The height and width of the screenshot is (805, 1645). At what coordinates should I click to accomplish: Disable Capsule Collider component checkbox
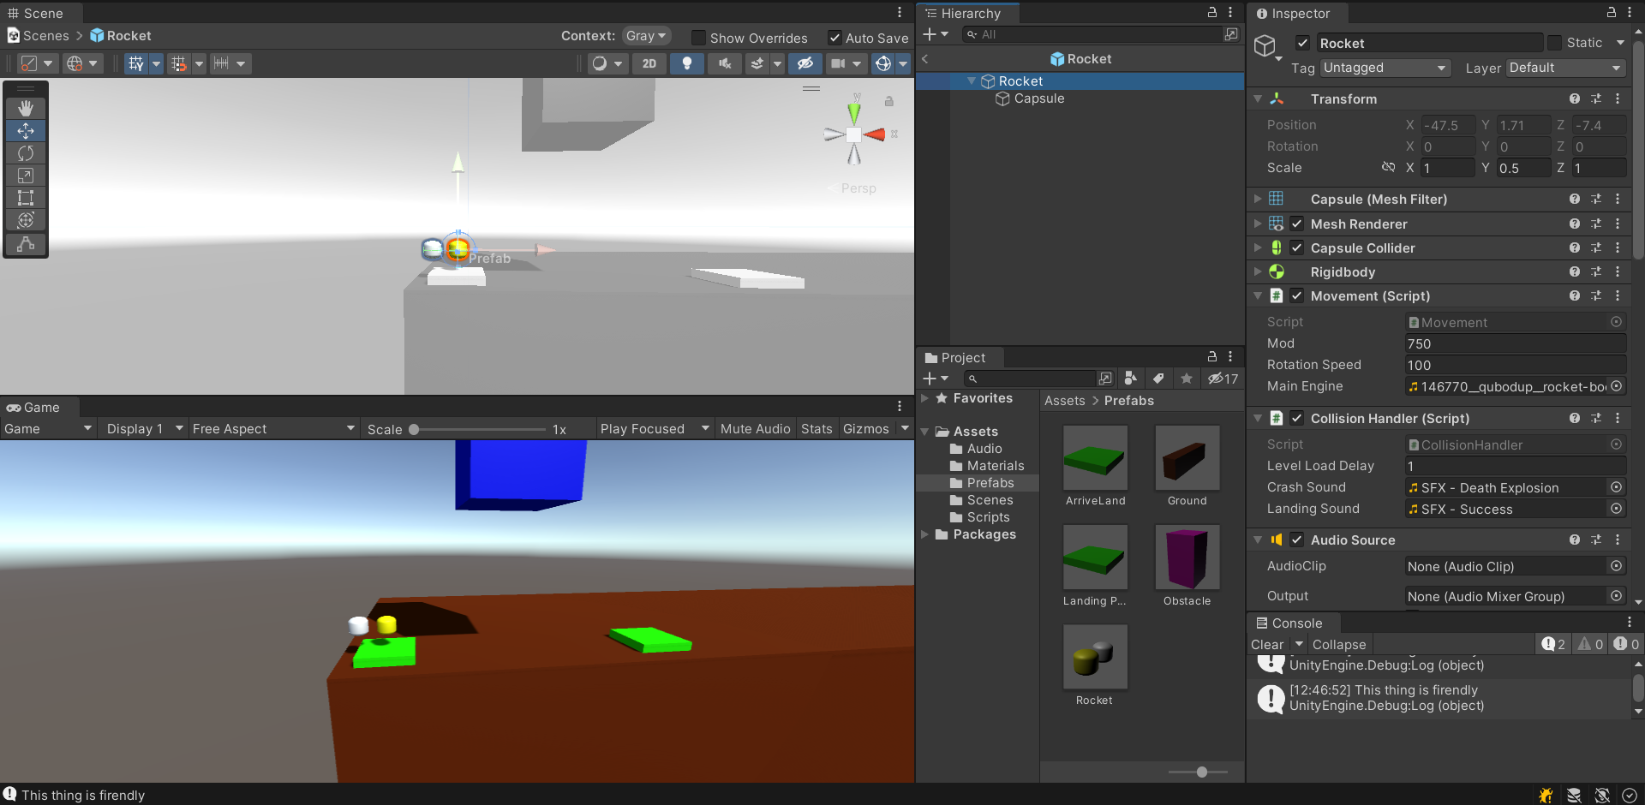tap(1297, 247)
